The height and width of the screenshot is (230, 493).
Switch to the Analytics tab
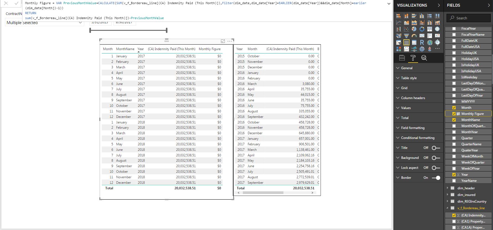pos(424,58)
